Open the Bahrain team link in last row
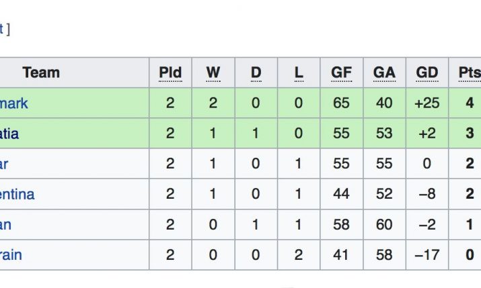Image resolution: width=481 pixels, height=288 pixels. (11, 254)
